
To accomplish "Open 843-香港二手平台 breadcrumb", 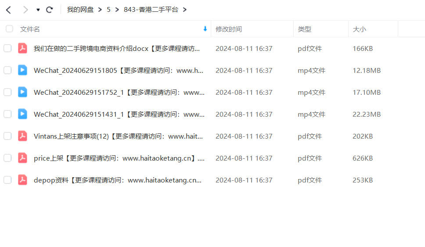I will pyautogui.click(x=151, y=10).
